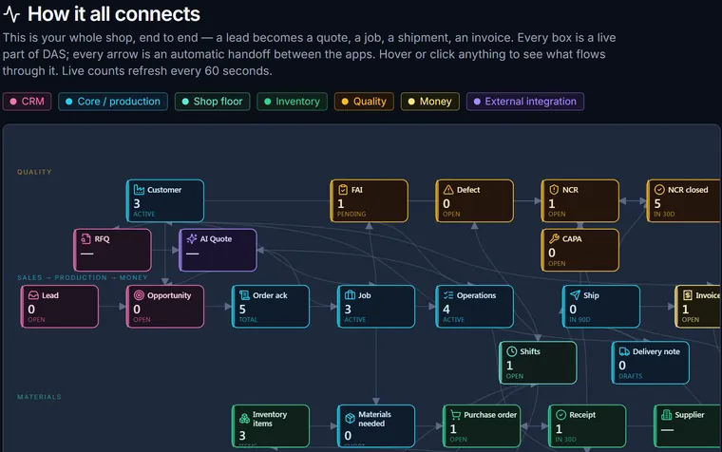Click the Shifts clock icon

click(x=511, y=351)
